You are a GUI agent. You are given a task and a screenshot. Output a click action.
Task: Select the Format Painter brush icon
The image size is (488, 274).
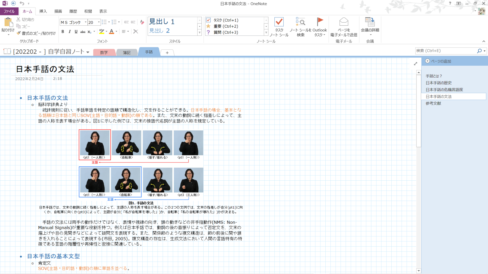point(19,33)
